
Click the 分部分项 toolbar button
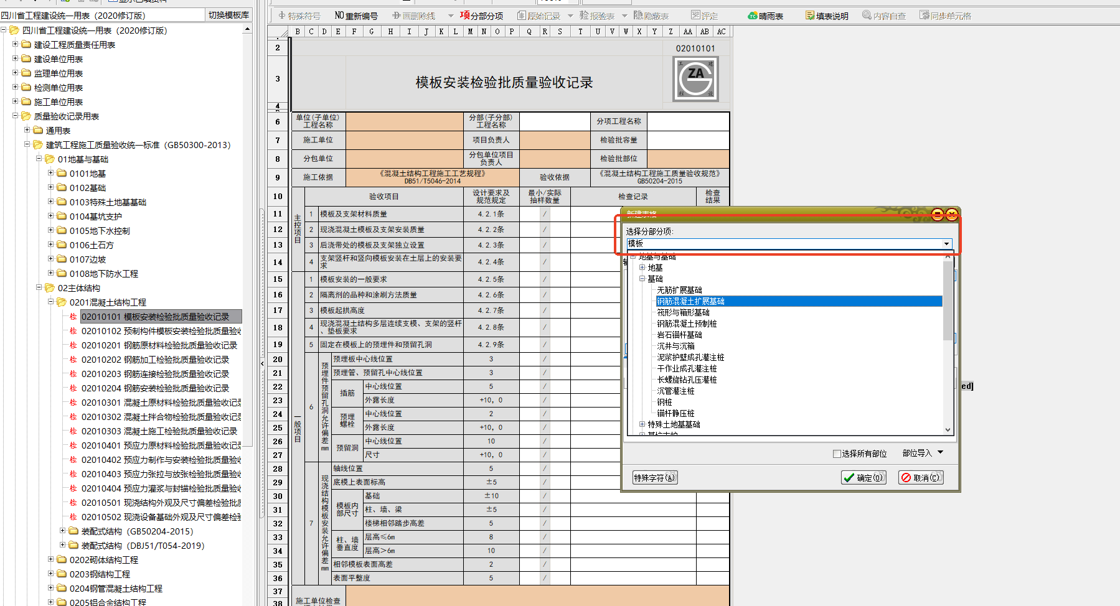pos(481,16)
